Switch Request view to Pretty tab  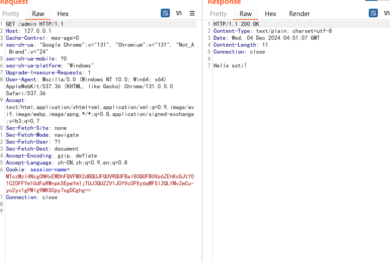(x=11, y=14)
